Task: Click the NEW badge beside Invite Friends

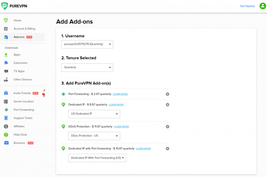Action: point(35,93)
